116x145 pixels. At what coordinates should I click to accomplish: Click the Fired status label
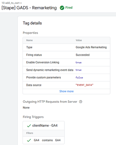69,8
